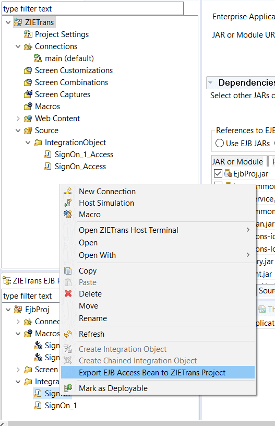Open the ZIETrans Host Terminal submenu

click(x=158, y=230)
